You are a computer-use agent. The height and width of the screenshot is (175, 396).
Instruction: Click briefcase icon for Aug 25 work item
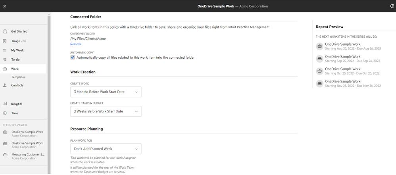tap(319, 46)
